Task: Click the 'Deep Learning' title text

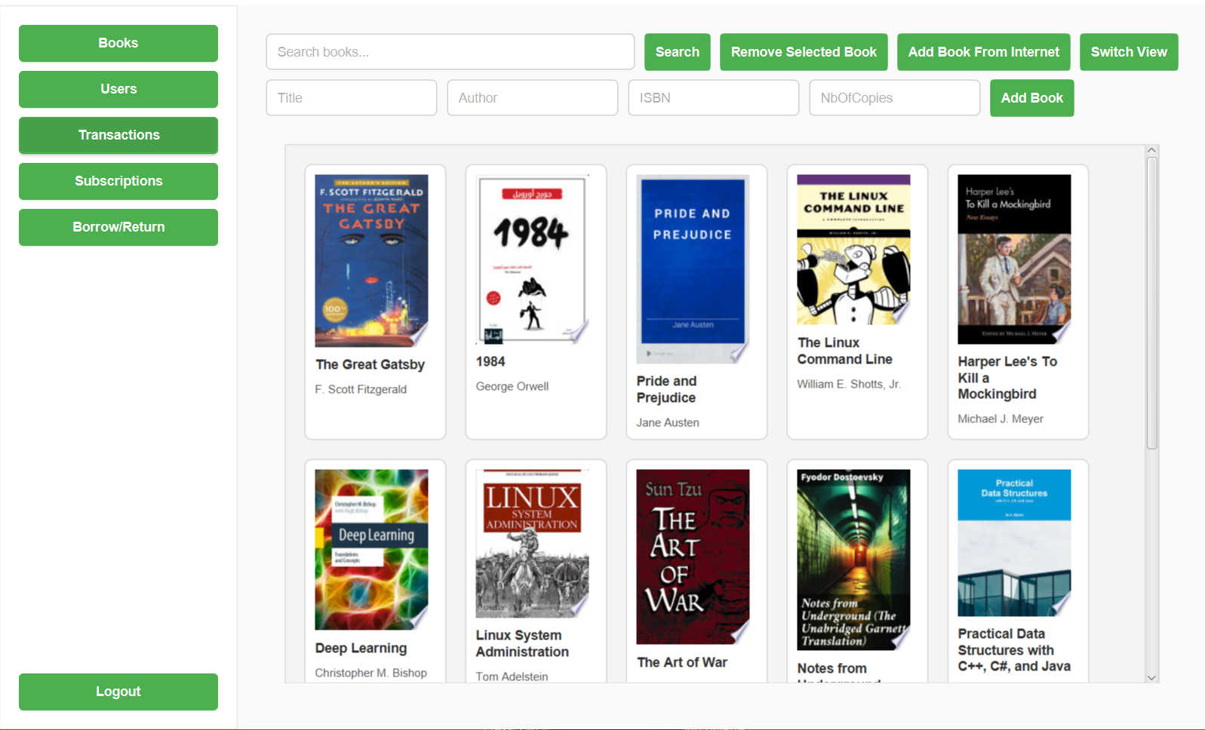Action: [x=361, y=649]
